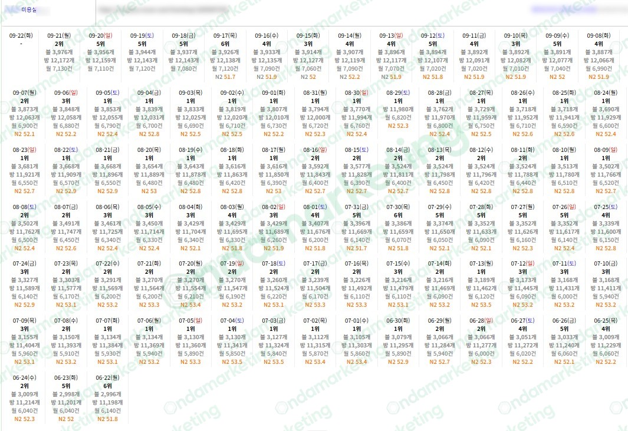The width and height of the screenshot is (628, 431).
Task: Select the 07-09(목) date heading
Action: click(24, 321)
